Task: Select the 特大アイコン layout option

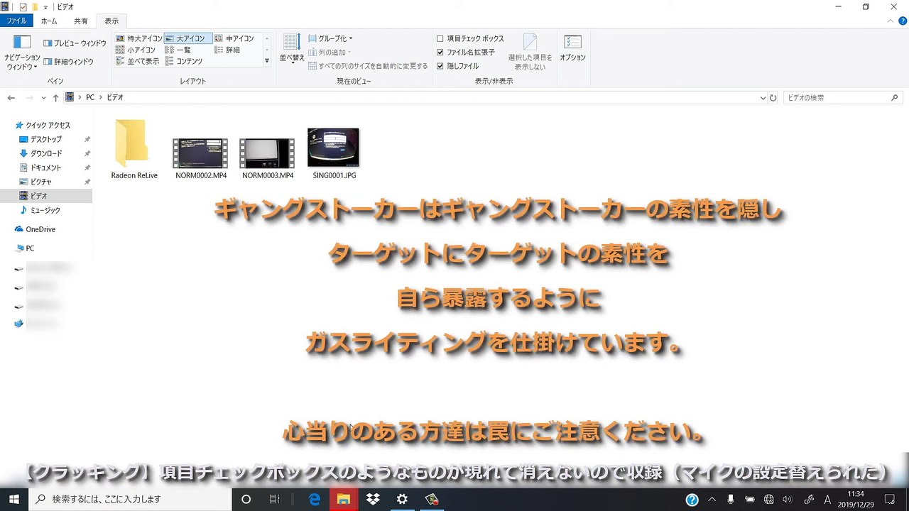Action: (138, 38)
